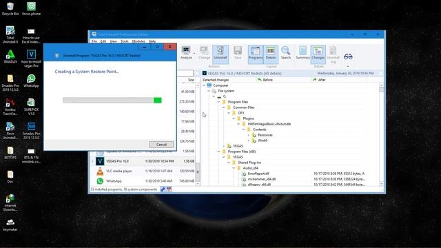Viewport: 441px width, 248px height.
Task: Expand the Win64 folder node
Action: click(x=248, y=141)
